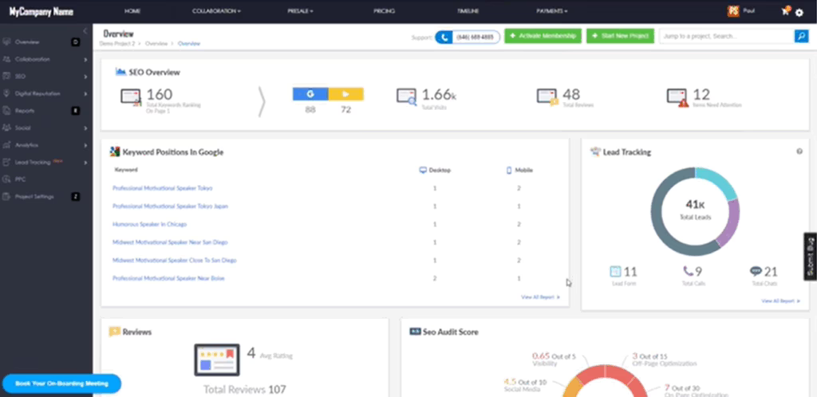Select PPC in the sidebar
The width and height of the screenshot is (817, 397).
20,179
